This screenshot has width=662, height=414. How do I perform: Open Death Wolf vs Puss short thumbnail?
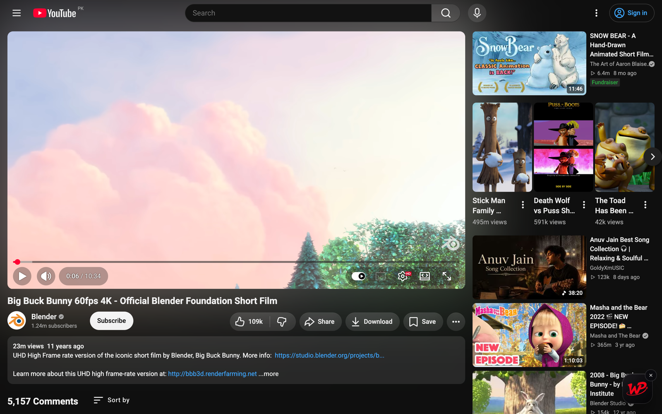pyautogui.click(x=563, y=147)
